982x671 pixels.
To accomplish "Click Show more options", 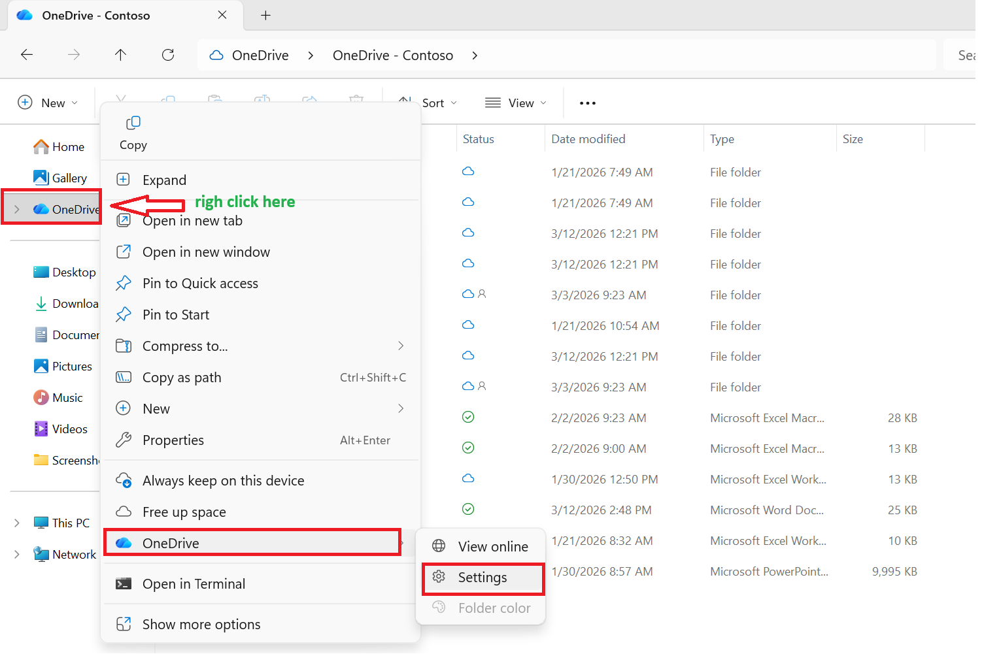I will point(260,625).
